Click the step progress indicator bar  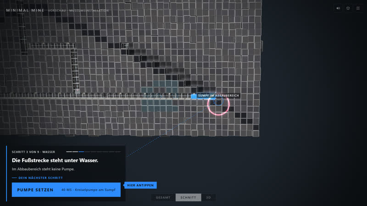click(94, 152)
